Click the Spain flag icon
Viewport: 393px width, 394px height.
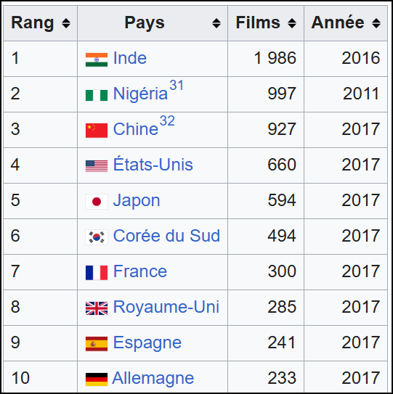(x=97, y=344)
